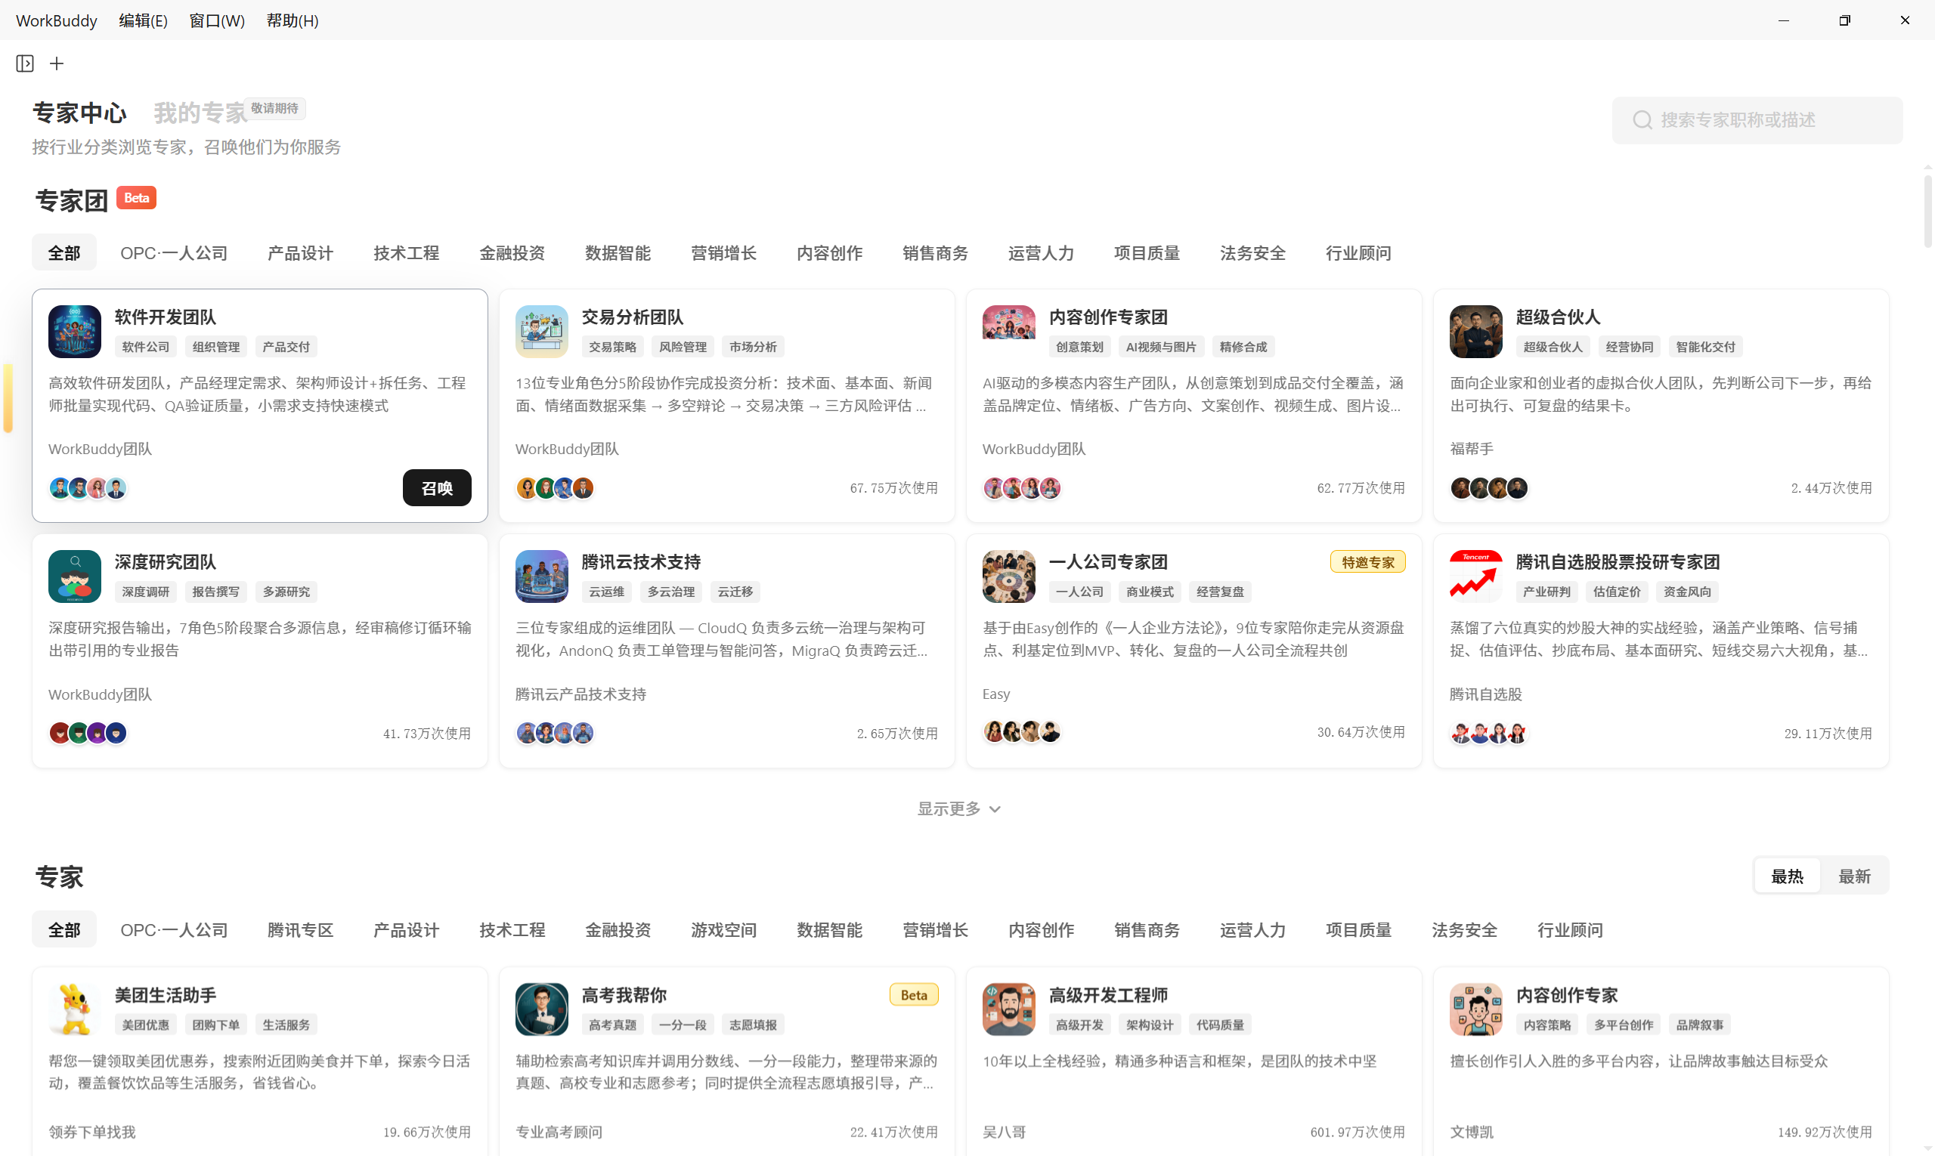Open 腾讯自选股票投研专家团 logo icon
1935x1156 pixels.
pyautogui.click(x=1476, y=576)
